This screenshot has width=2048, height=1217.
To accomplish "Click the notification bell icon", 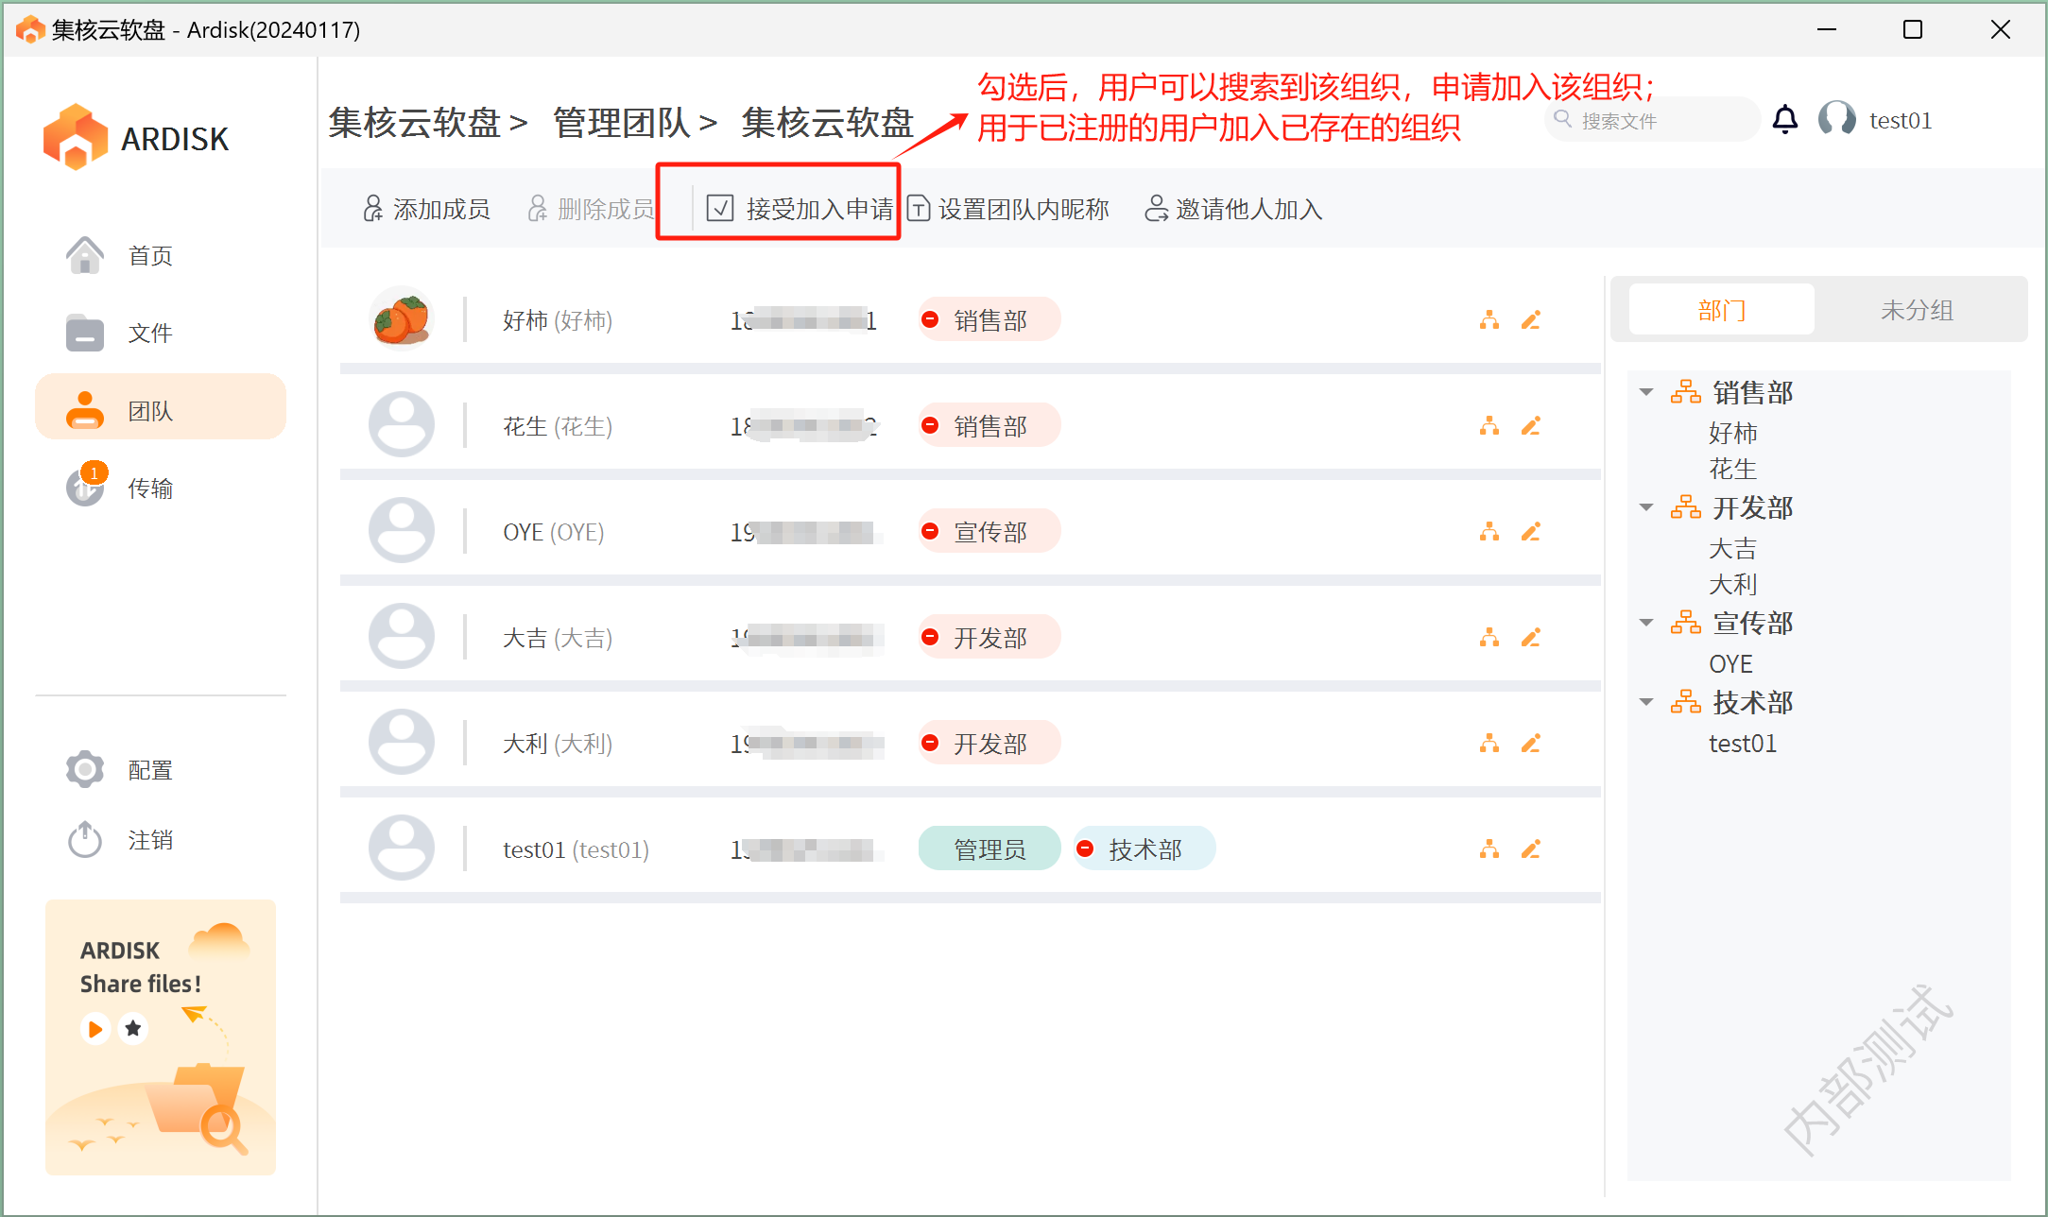I will tap(1784, 120).
